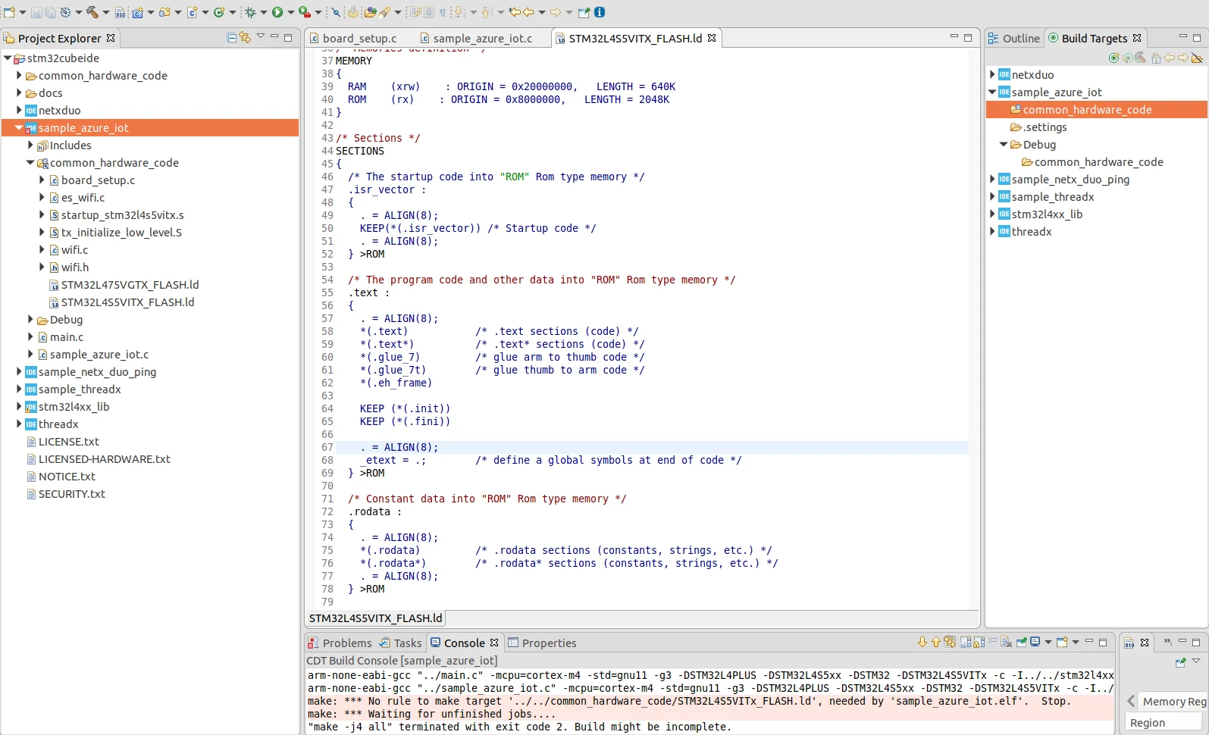Viewport: 1209px width, 735px height.
Task: Select the Outline view tab
Action: [x=1014, y=38]
